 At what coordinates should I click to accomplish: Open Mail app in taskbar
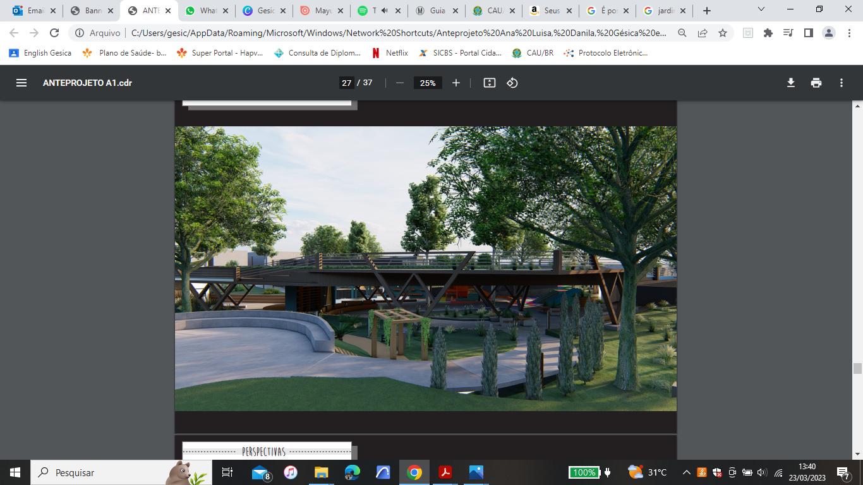(261, 472)
